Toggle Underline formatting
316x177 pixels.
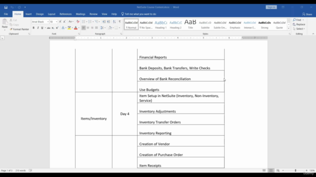click(x=42, y=28)
